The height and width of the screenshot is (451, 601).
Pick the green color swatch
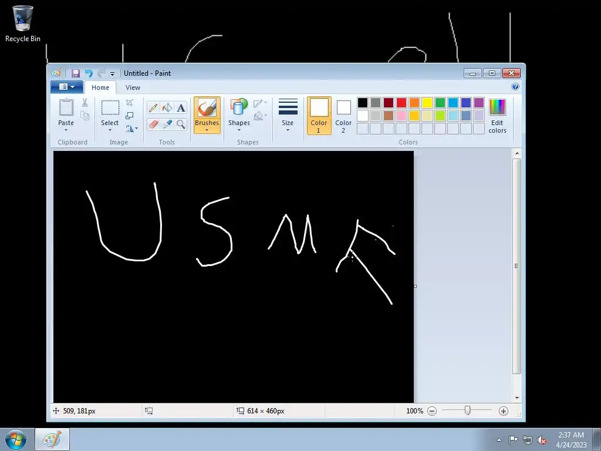point(440,103)
